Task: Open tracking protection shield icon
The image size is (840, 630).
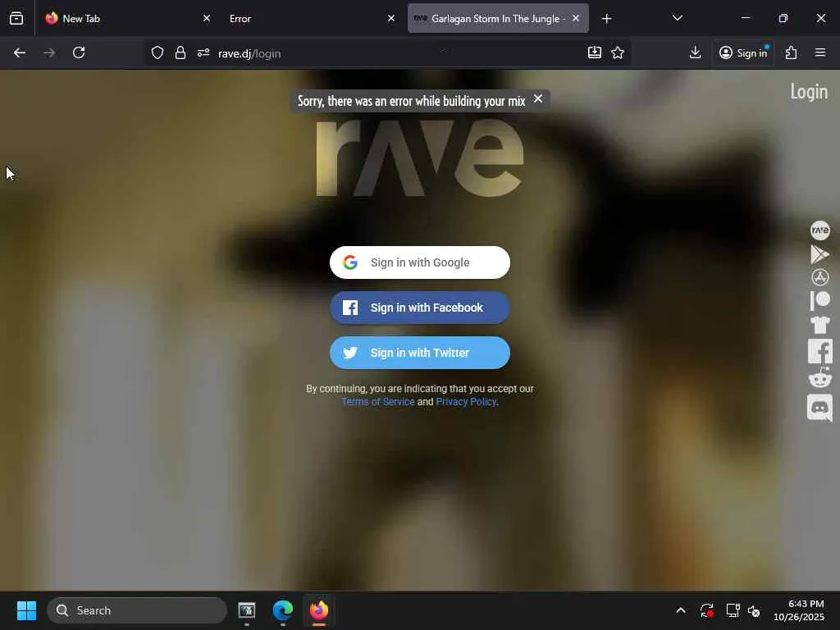Action: click(157, 53)
